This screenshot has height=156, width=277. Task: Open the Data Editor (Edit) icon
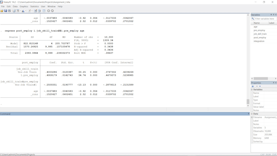35,11
